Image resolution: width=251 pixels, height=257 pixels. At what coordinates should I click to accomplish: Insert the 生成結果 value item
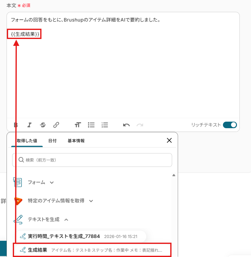92,250
